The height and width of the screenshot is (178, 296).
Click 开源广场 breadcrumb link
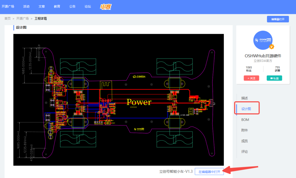pyautogui.click(x=22, y=19)
